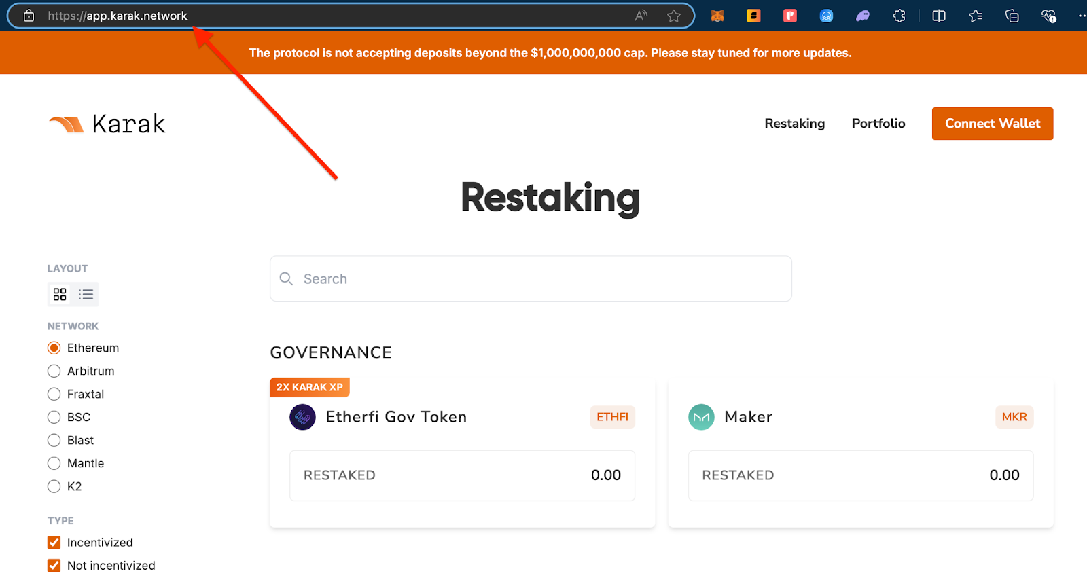Open the Favorites list icon
The height and width of the screenshot is (582, 1087).
[976, 16]
